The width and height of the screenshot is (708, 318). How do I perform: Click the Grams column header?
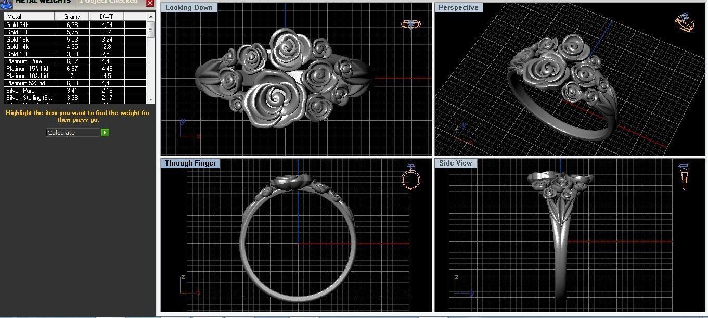pos(72,17)
